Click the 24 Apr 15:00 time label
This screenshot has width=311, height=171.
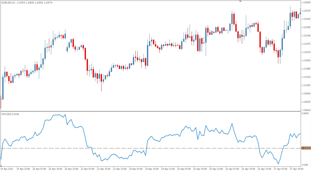pos(152,169)
